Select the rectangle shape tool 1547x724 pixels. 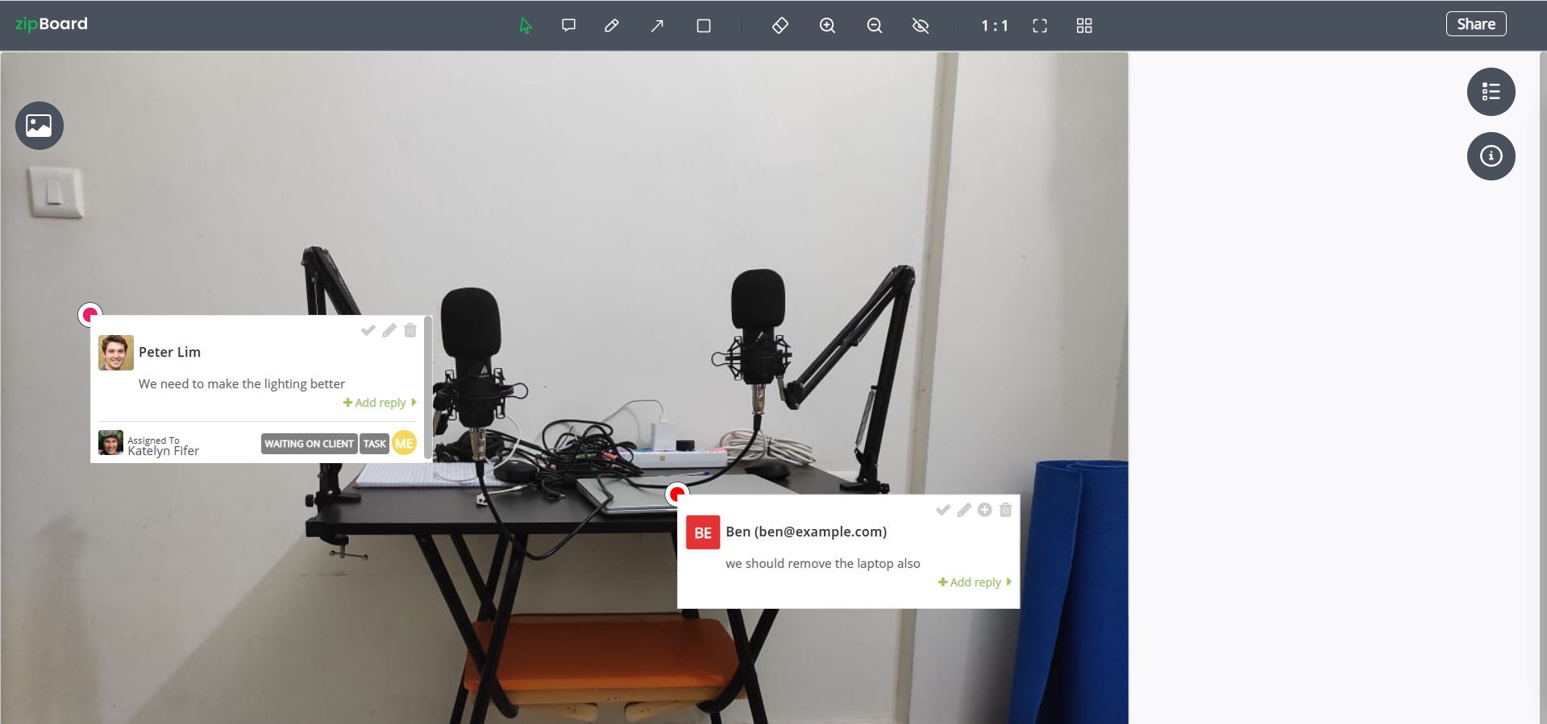point(704,26)
